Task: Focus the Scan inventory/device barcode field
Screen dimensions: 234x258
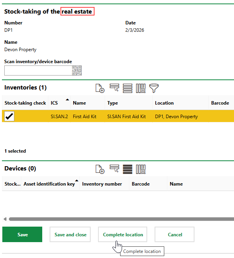Action: (38, 71)
